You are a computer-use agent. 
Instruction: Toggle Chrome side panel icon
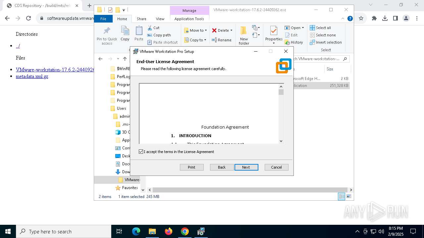tap(396, 19)
